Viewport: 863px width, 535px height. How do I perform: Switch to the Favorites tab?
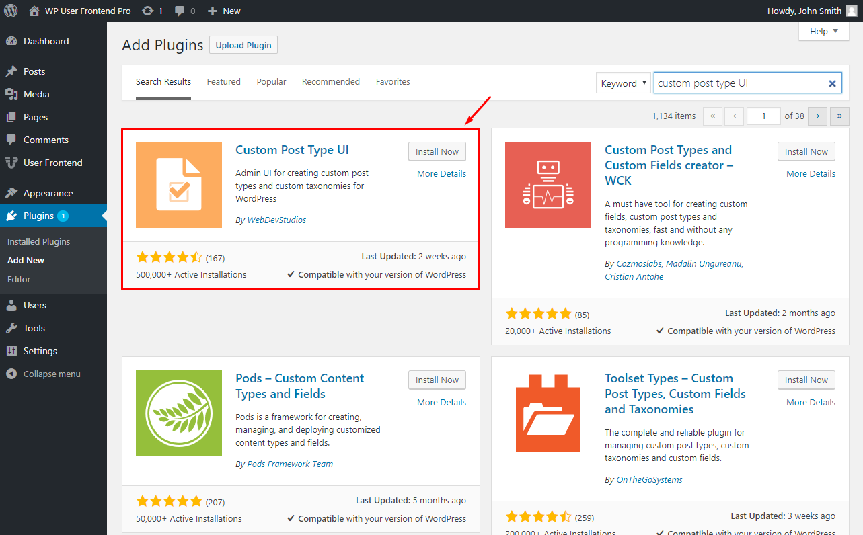click(x=393, y=82)
